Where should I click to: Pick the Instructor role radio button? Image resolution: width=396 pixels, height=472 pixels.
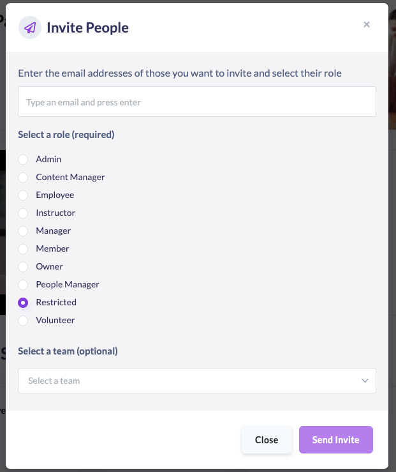pos(23,213)
